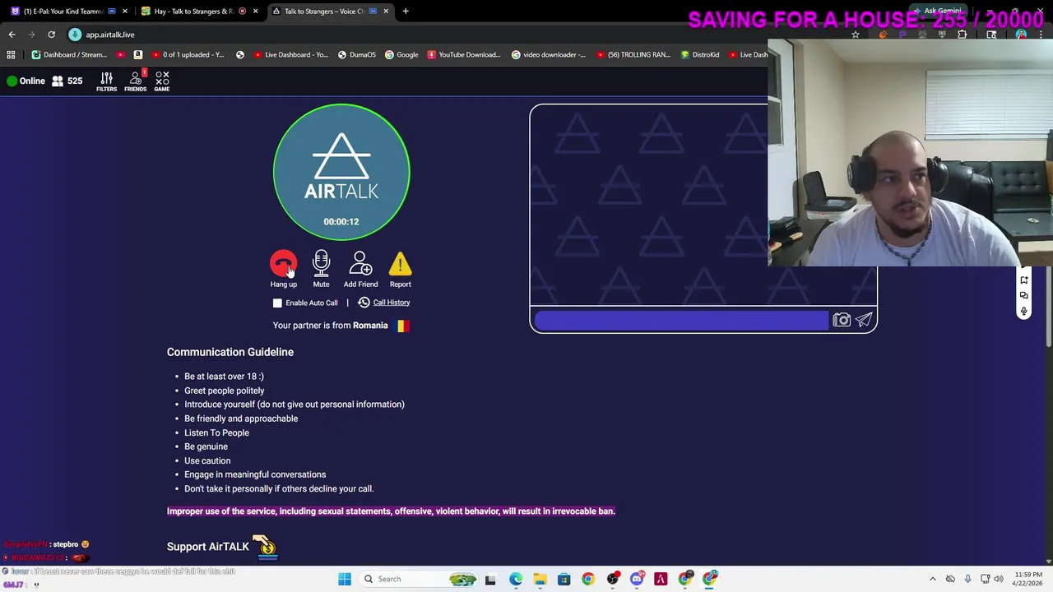Open the YouTube Download bookmark
The height and width of the screenshot is (592, 1053).
(464, 54)
